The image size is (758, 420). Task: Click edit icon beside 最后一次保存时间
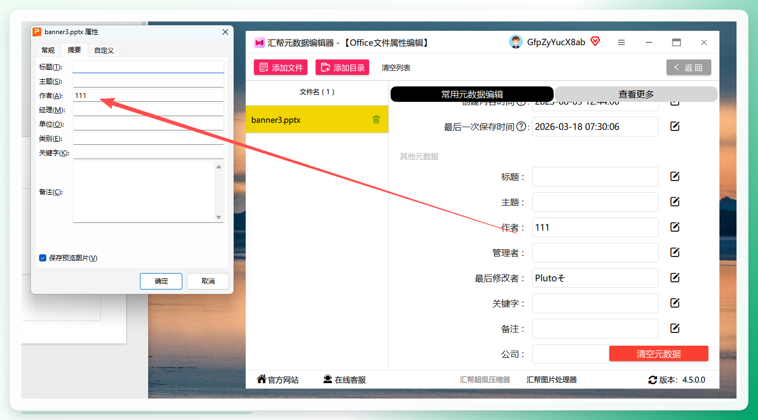[x=675, y=127]
